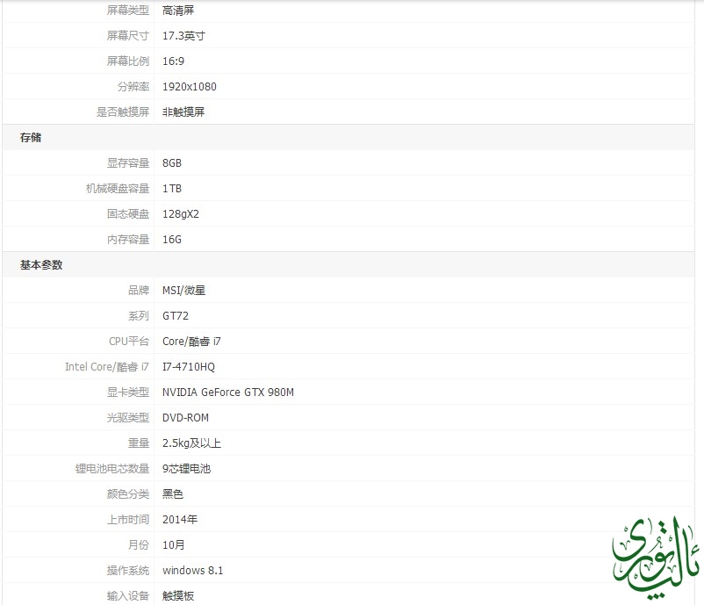The width and height of the screenshot is (704, 605).
Task: Select the "2014年" value
Action: click(x=180, y=520)
